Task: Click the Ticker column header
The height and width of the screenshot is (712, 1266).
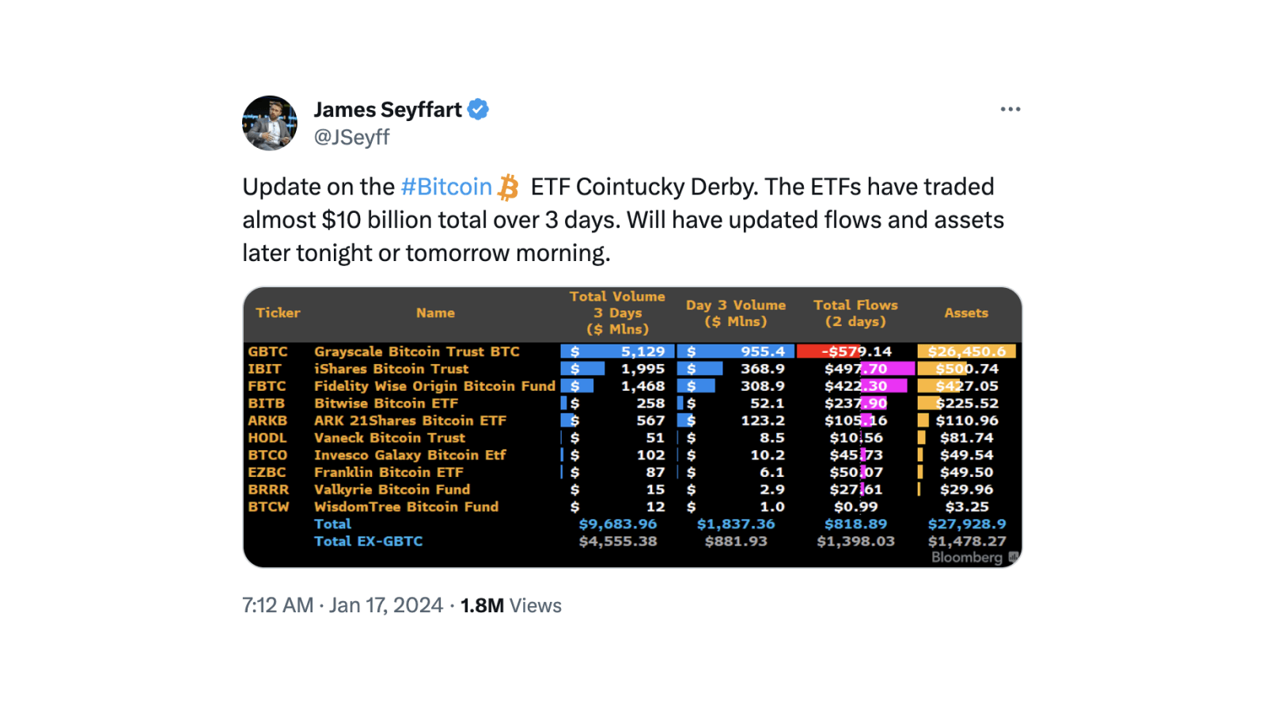Action: 278,312
